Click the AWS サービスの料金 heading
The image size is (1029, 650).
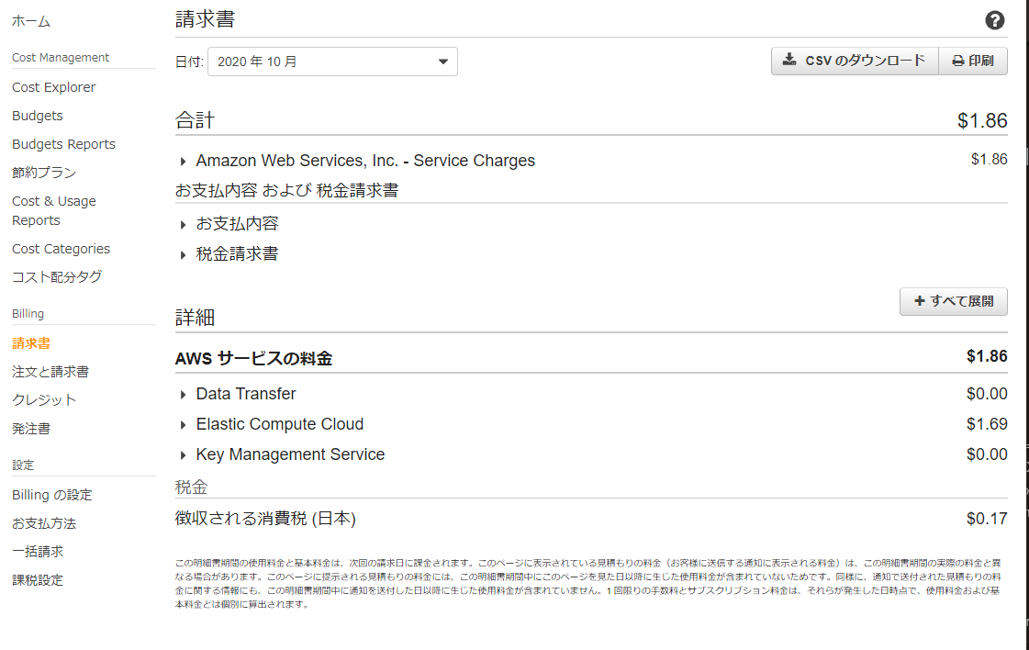click(x=253, y=358)
